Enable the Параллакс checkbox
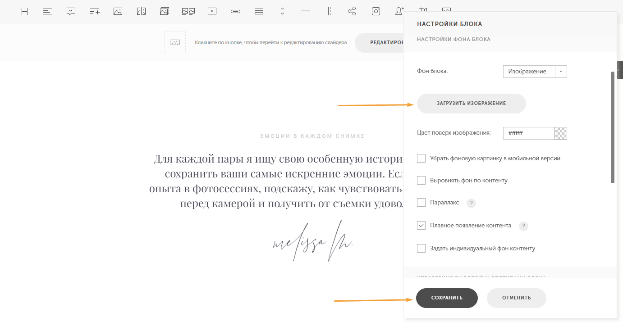The image size is (623, 326). 421,203
